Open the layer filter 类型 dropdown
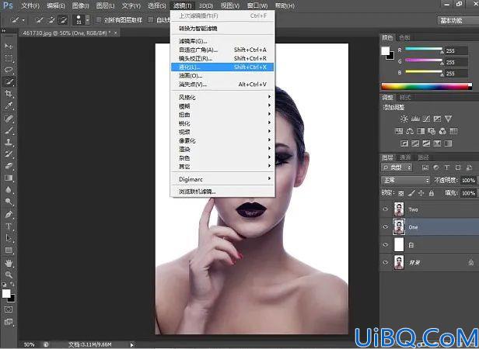Viewport: 479px width, 349px height. pyautogui.click(x=397, y=168)
